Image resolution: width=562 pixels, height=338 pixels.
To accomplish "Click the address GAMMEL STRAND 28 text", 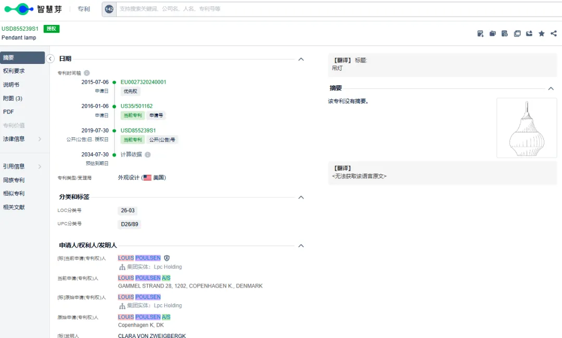I will [190, 286].
